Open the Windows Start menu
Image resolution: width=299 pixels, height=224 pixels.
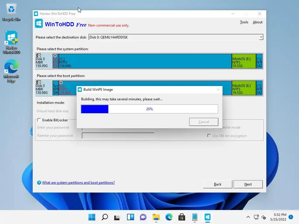[92, 217]
